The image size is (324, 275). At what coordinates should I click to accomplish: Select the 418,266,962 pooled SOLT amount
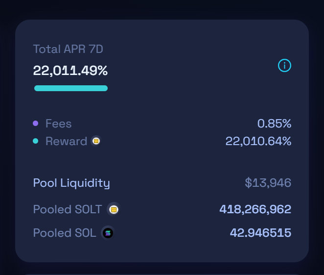(x=255, y=209)
